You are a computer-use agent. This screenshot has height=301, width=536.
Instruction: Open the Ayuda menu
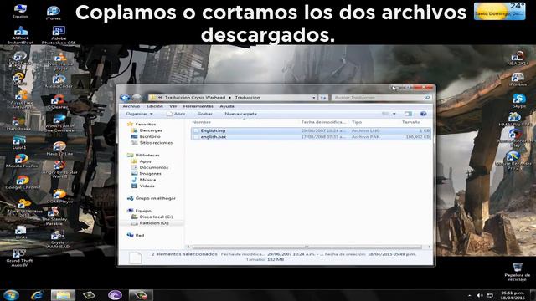227,106
